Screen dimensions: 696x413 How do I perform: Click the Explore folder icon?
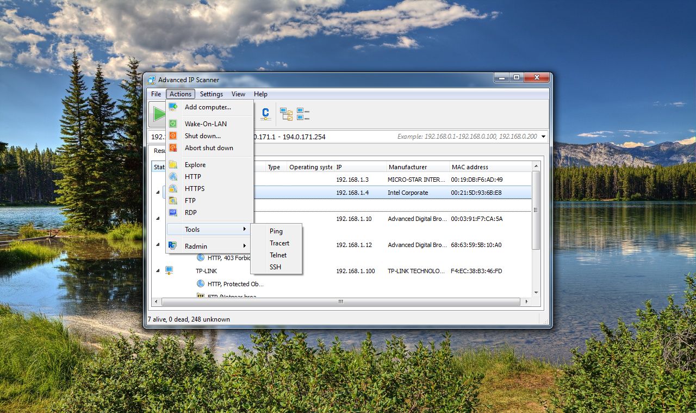(173, 164)
